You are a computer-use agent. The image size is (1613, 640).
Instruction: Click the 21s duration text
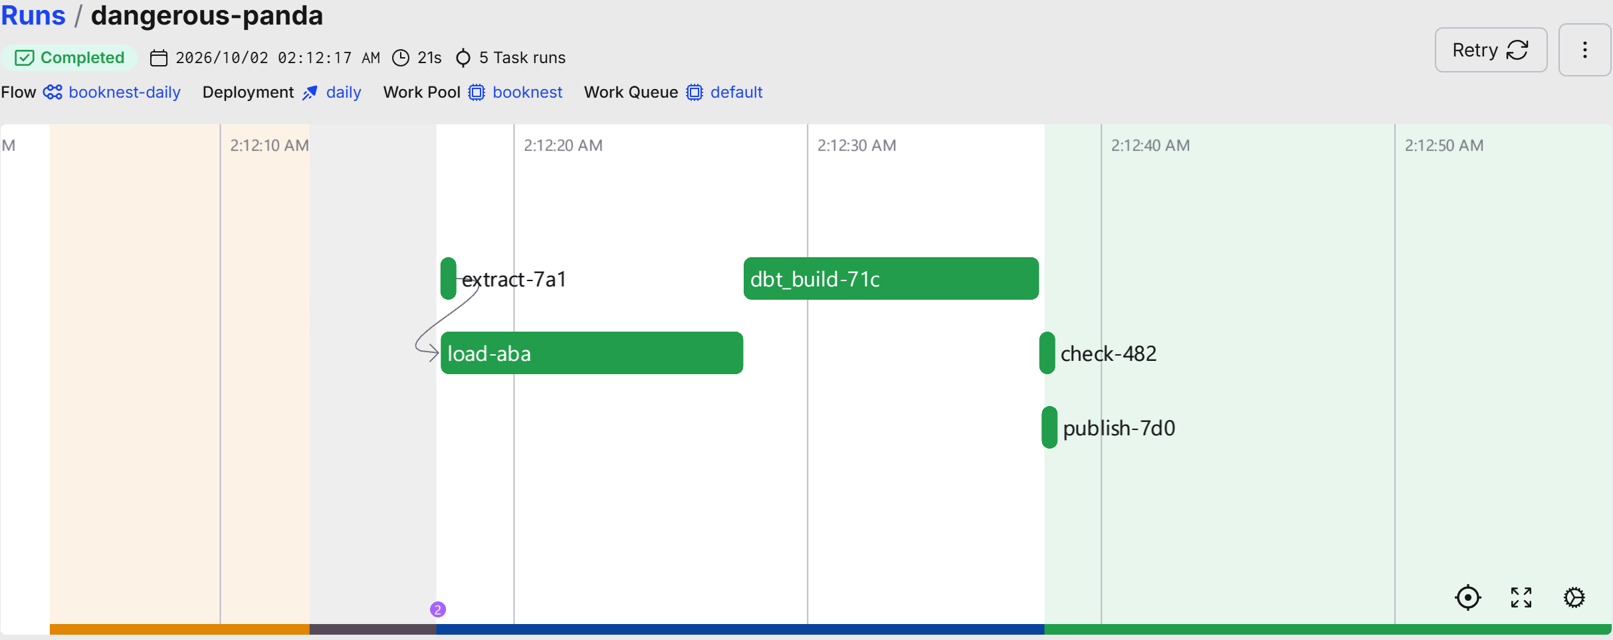[x=429, y=58]
